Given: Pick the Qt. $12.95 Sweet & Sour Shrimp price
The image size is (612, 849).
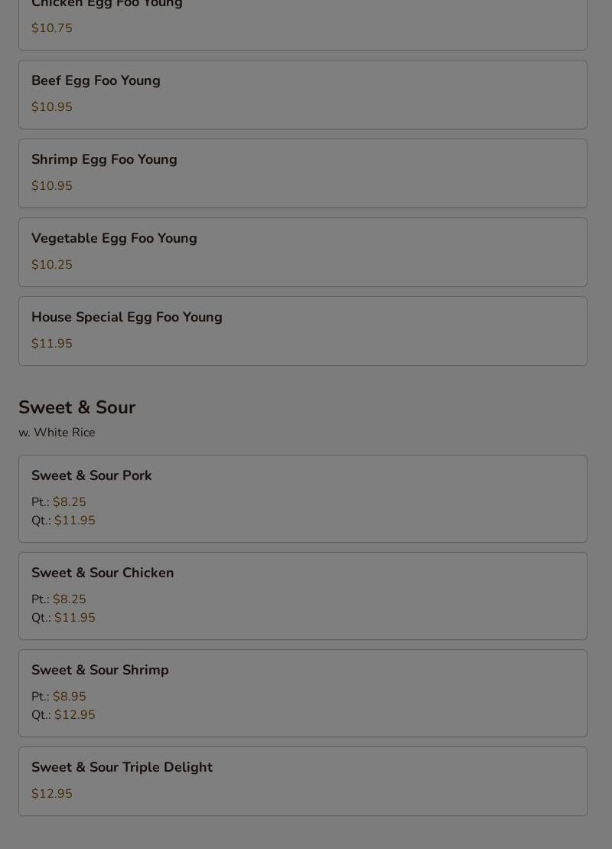Looking at the screenshot, I should (x=74, y=715).
